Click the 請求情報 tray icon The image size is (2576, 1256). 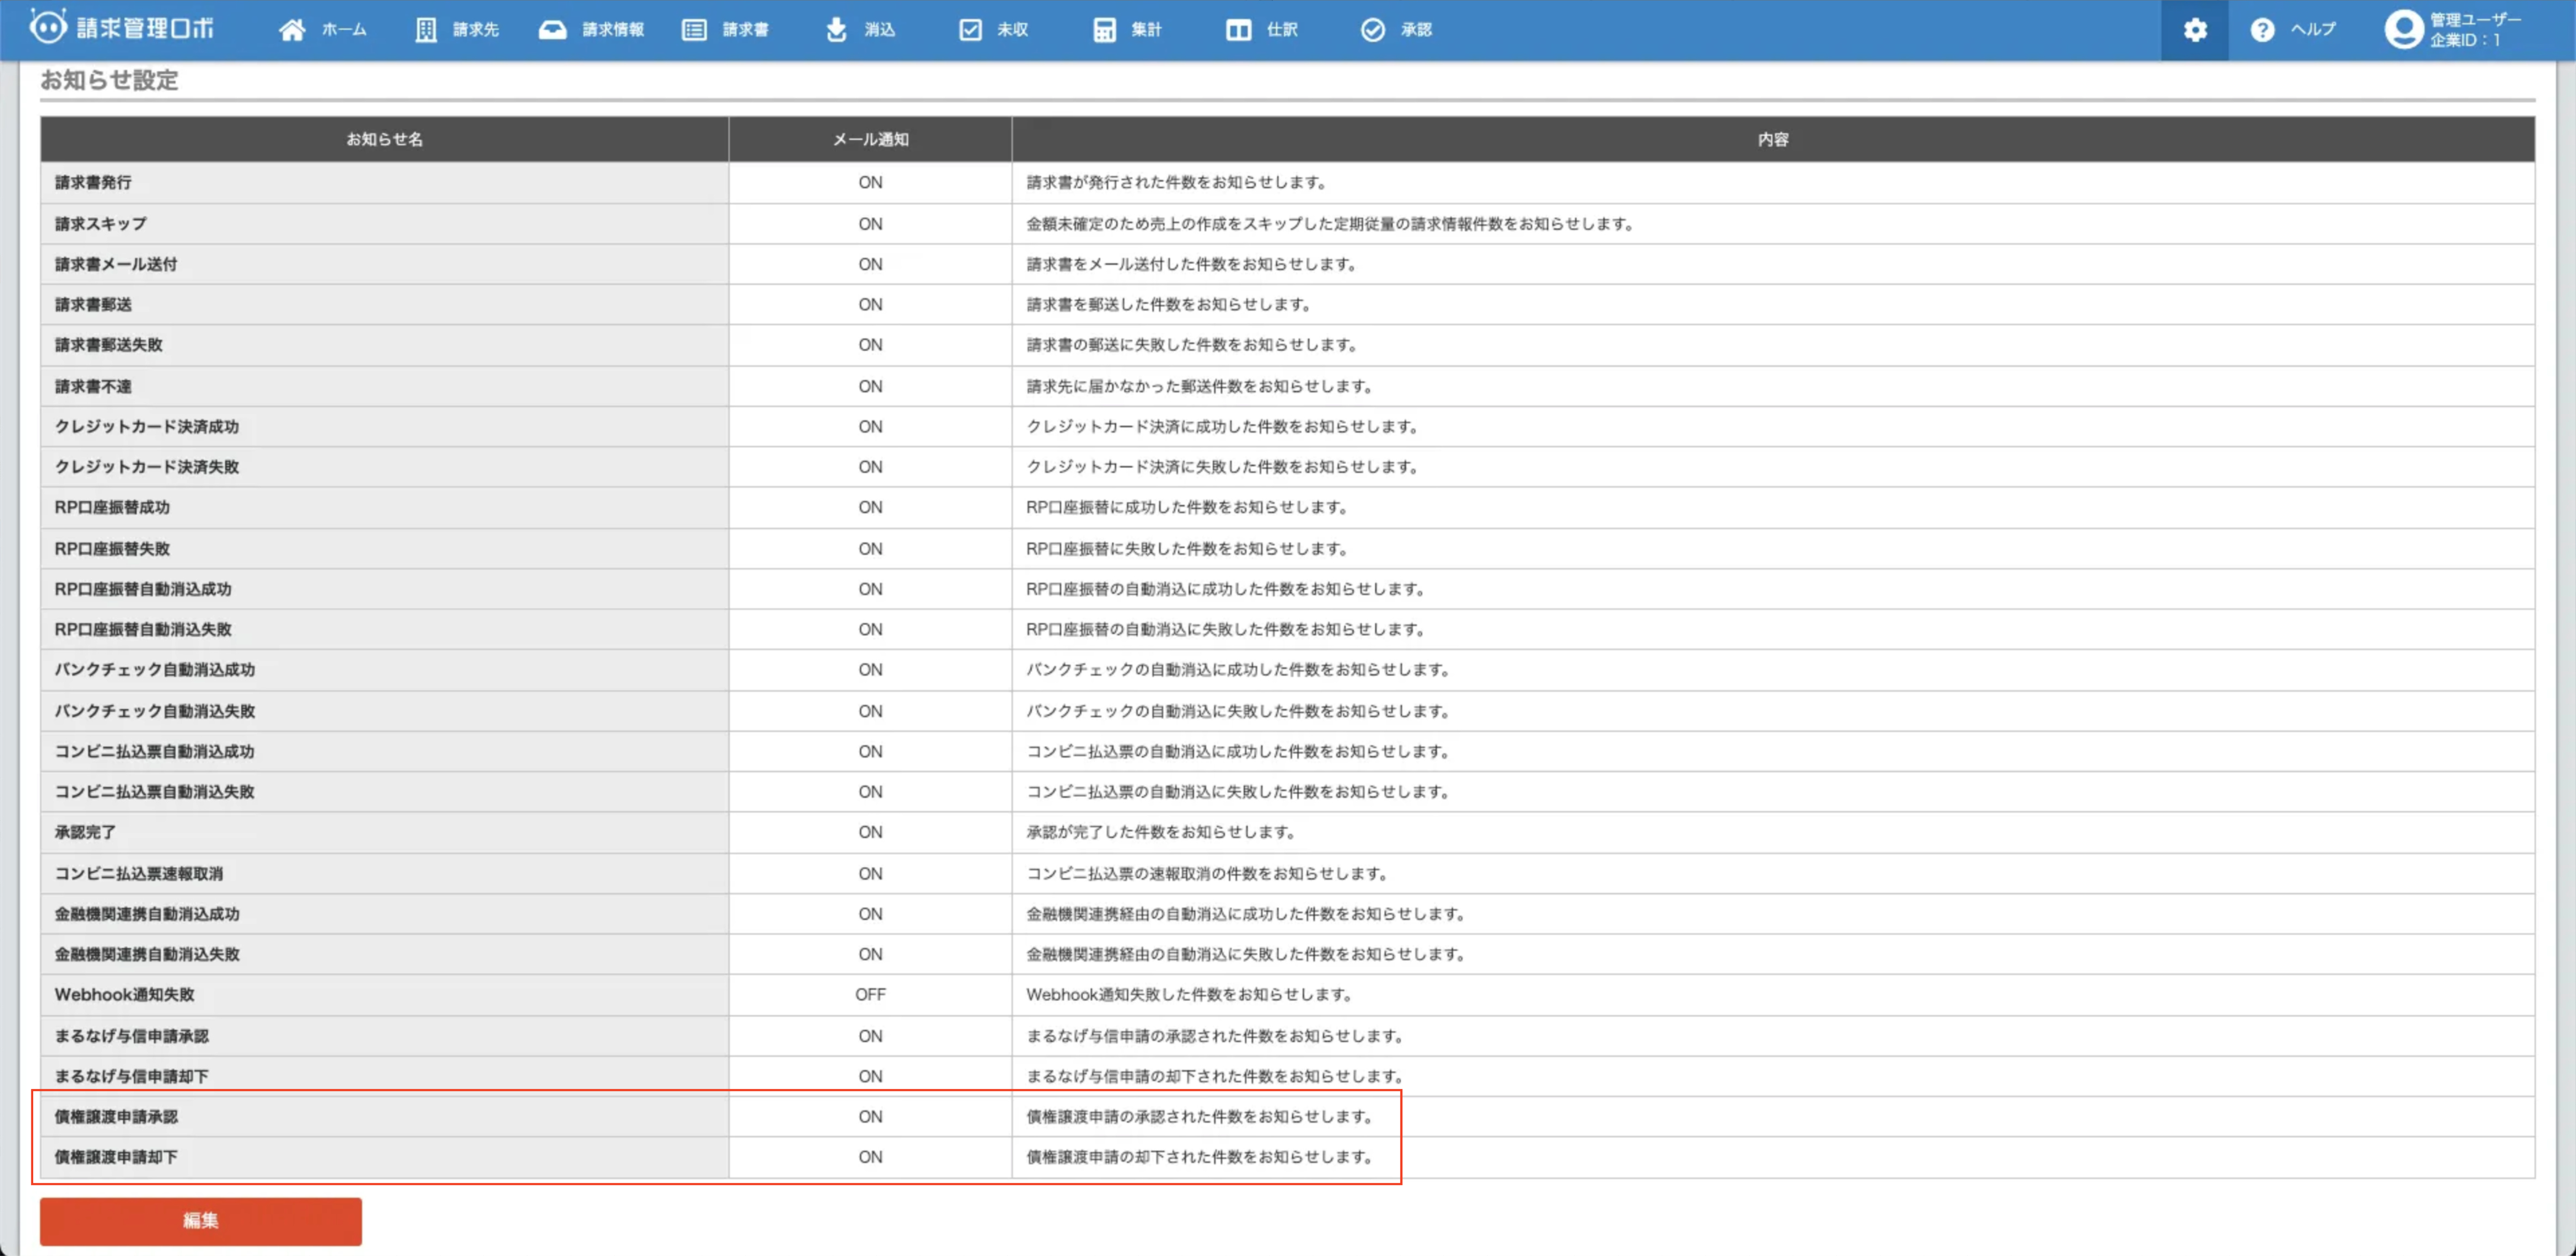(x=552, y=30)
